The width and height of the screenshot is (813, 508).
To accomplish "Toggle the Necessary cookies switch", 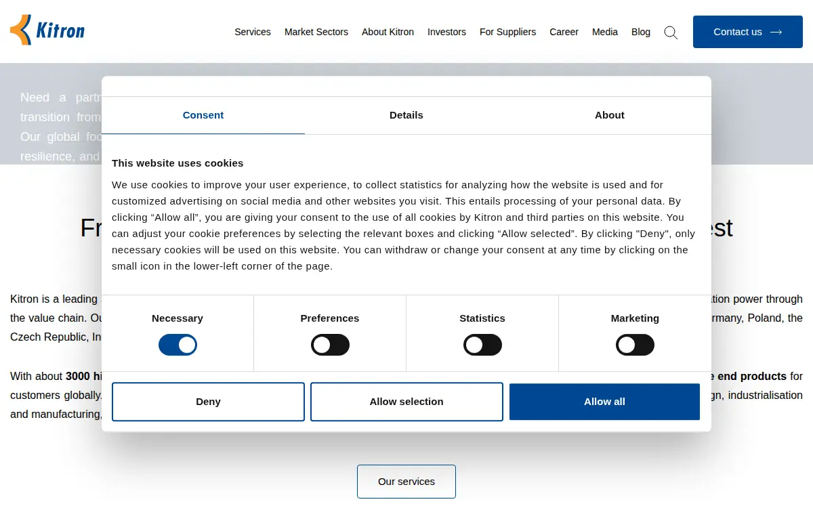I will pyautogui.click(x=178, y=345).
